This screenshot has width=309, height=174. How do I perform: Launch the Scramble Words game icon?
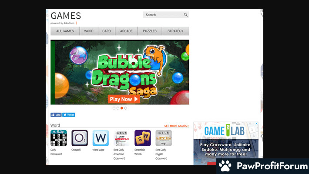(143, 138)
